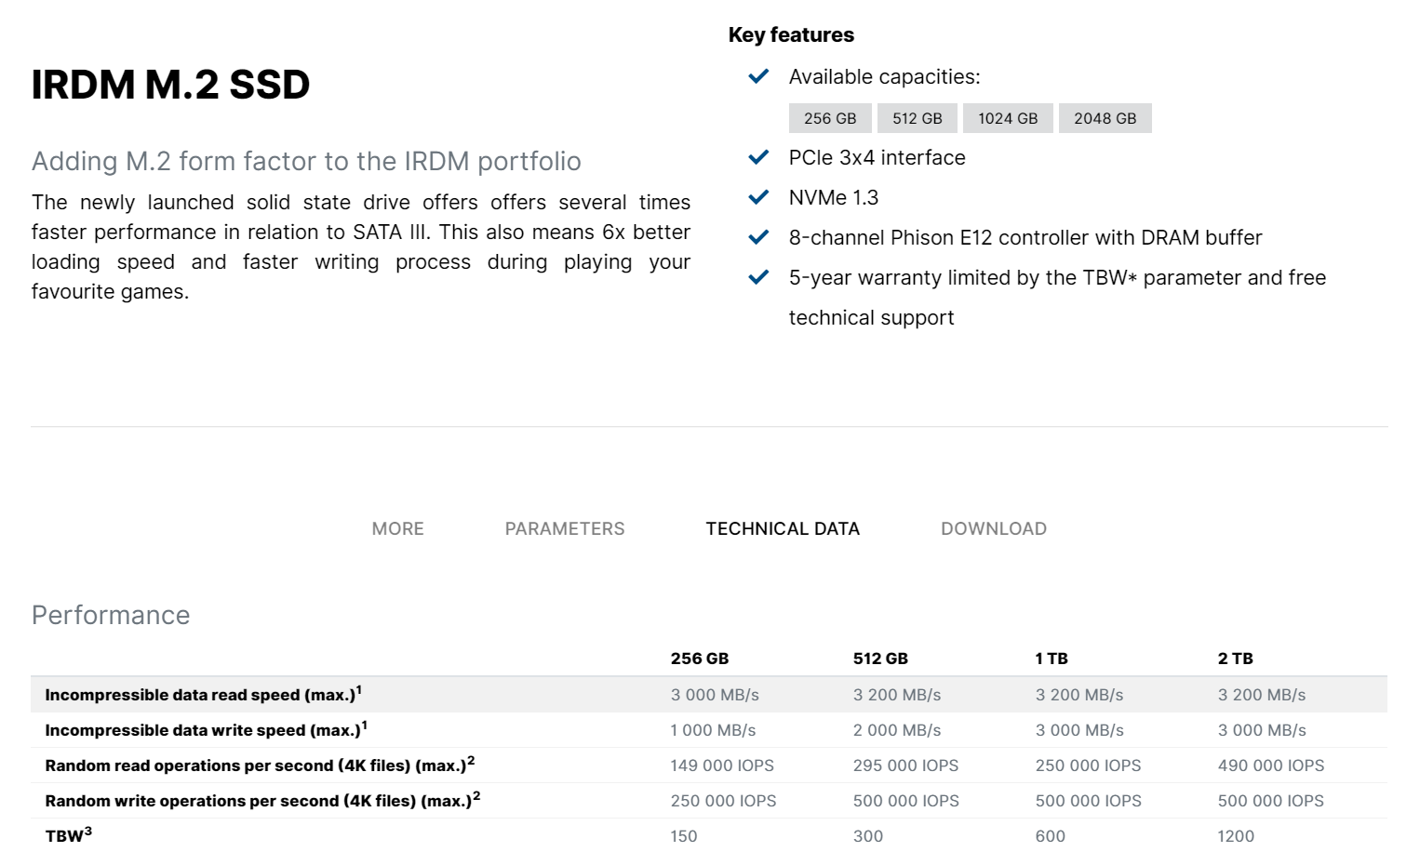Click the TBW value 1200
Screen dimensions: 1420x852
[x=1236, y=836]
